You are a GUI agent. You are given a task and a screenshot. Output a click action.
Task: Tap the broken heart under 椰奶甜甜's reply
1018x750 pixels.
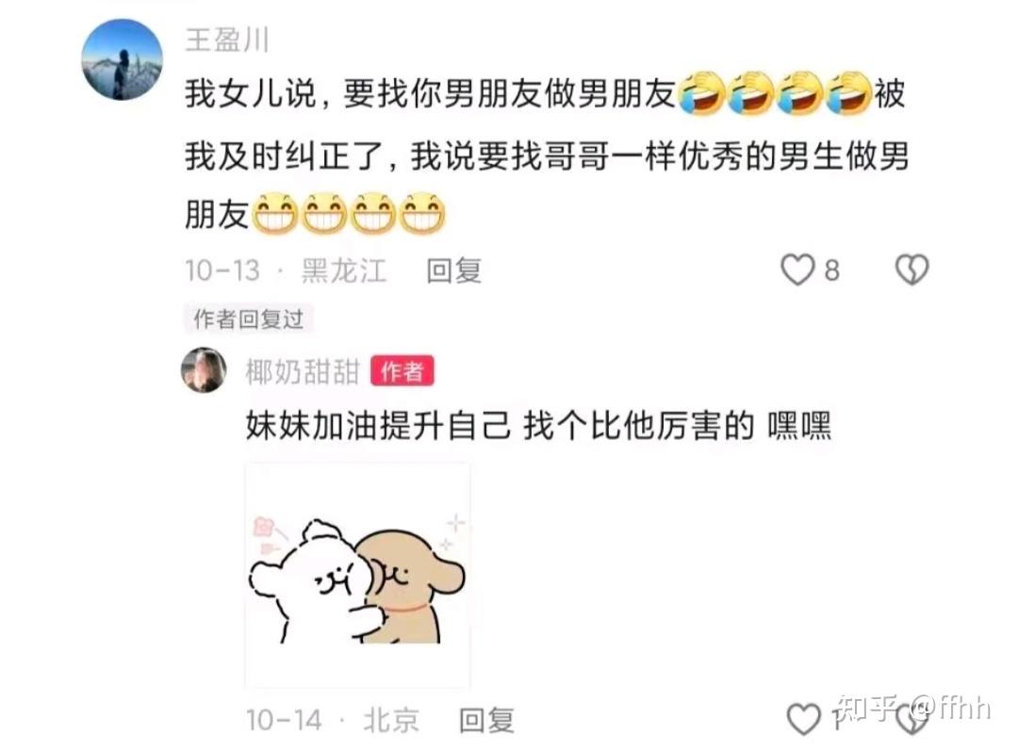point(912,720)
